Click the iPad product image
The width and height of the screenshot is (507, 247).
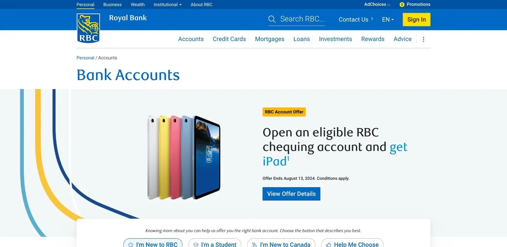click(x=184, y=157)
